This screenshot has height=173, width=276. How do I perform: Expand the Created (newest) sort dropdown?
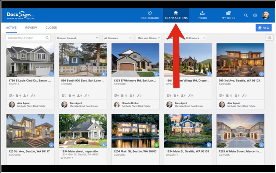[x=77, y=38]
